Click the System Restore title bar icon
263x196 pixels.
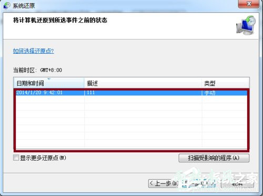click(x=7, y=5)
